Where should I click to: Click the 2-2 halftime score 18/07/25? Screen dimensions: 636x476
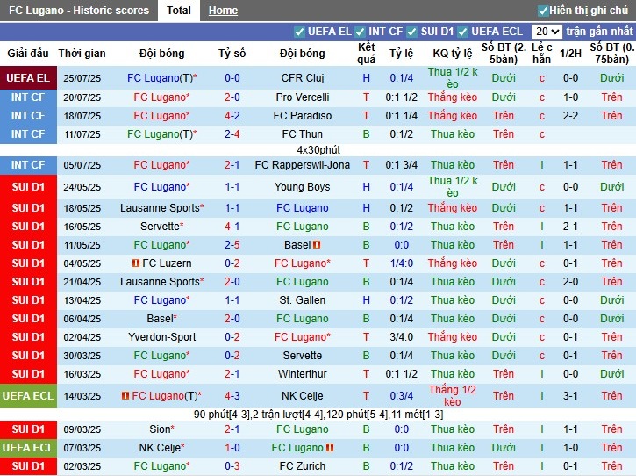click(570, 116)
